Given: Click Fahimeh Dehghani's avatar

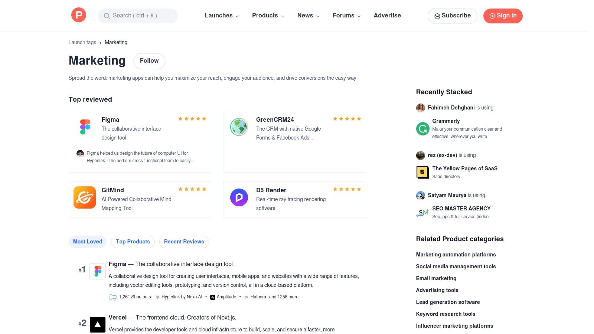Looking at the screenshot, I should tap(420, 108).
